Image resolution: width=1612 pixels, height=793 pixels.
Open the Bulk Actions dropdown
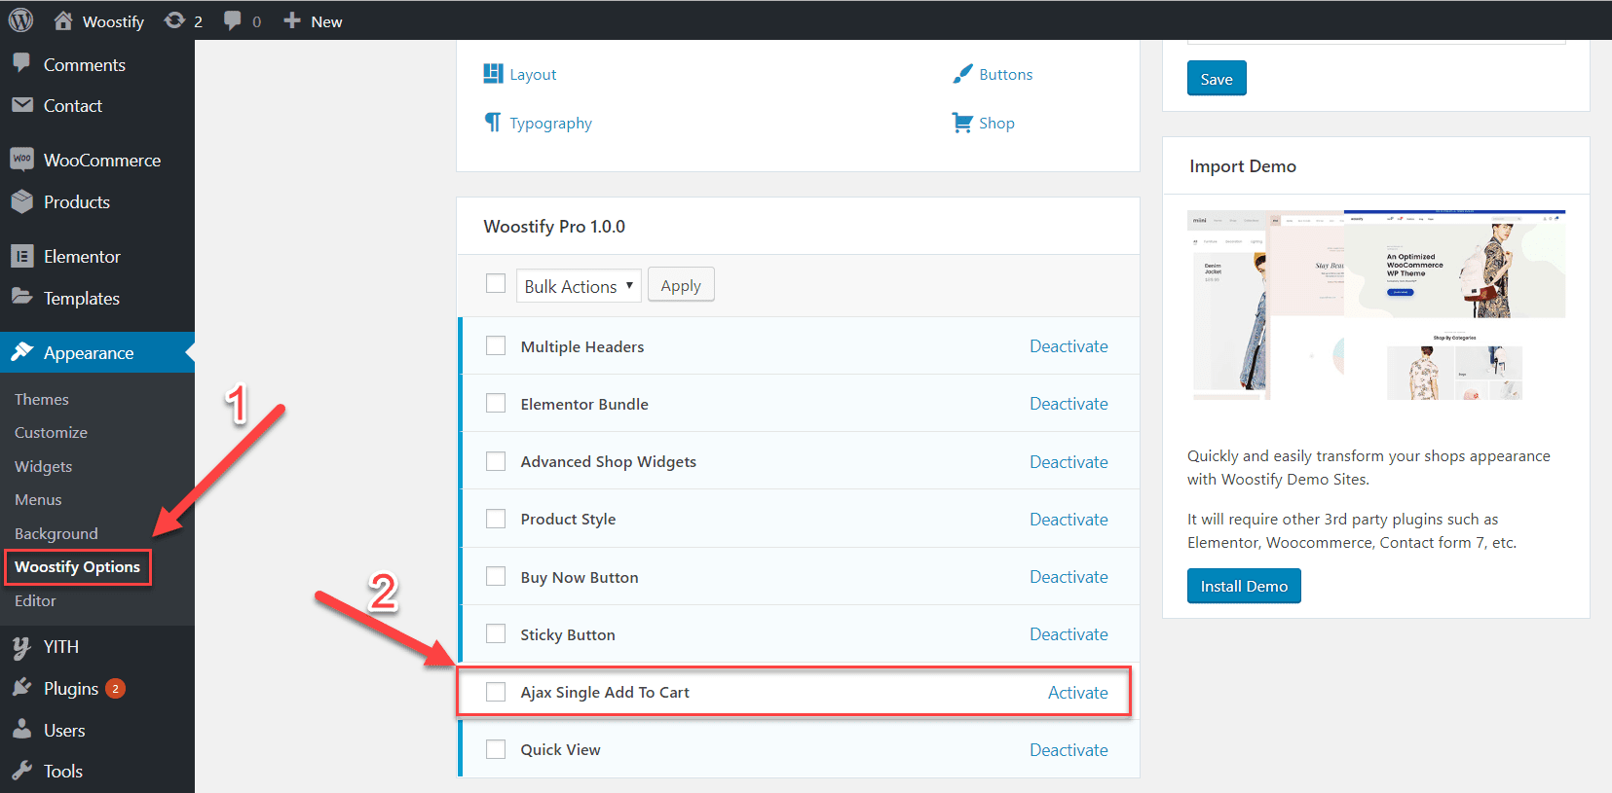point(579,285)
